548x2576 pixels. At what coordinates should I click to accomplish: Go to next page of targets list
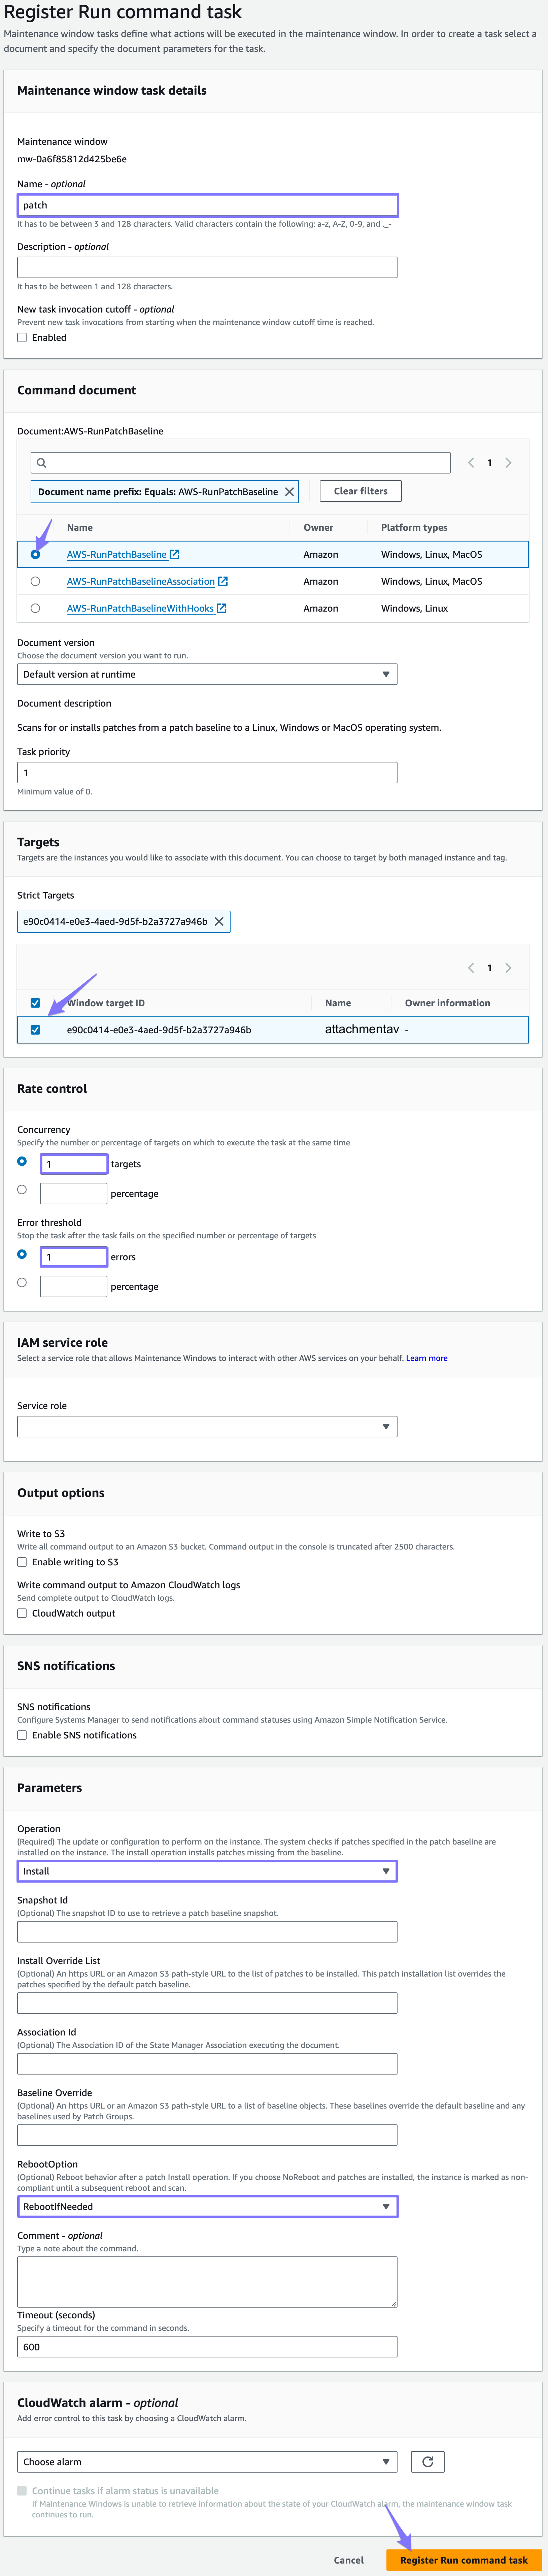508,968
